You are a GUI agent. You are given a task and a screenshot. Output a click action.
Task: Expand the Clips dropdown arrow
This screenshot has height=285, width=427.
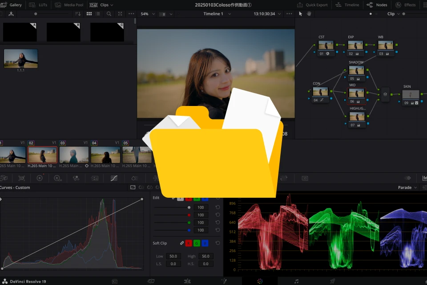click(x=112, y=5)
